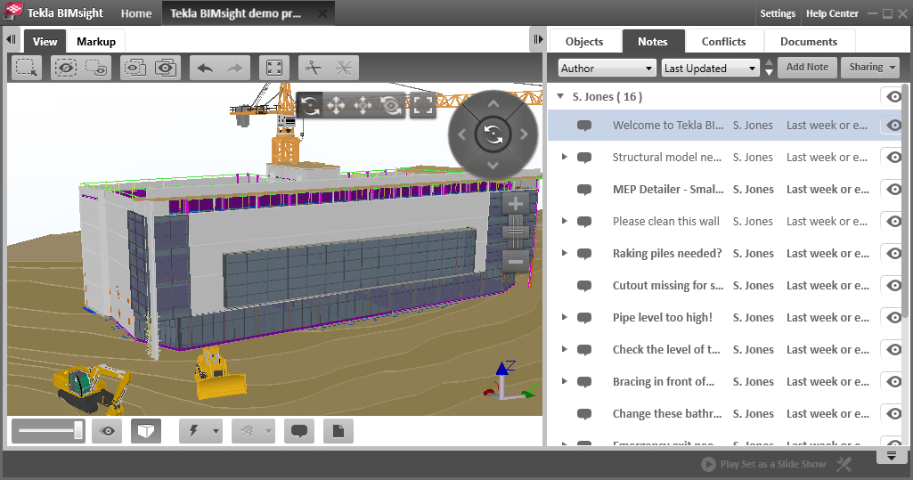The width and height of the screenshot is (913, 480).
Task: Click the up arrow on navigation wheel
Action: click(x=493, y=103)
